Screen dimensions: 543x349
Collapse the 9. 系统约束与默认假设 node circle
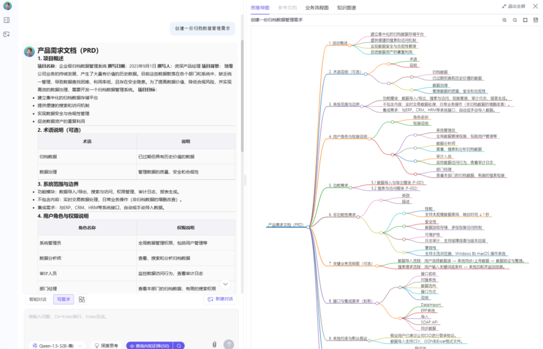370,340
